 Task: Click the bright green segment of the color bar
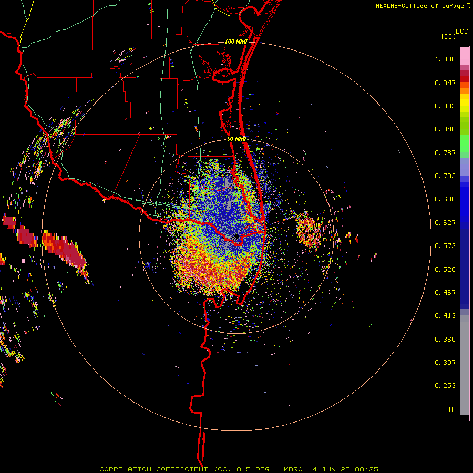[464, 143]
